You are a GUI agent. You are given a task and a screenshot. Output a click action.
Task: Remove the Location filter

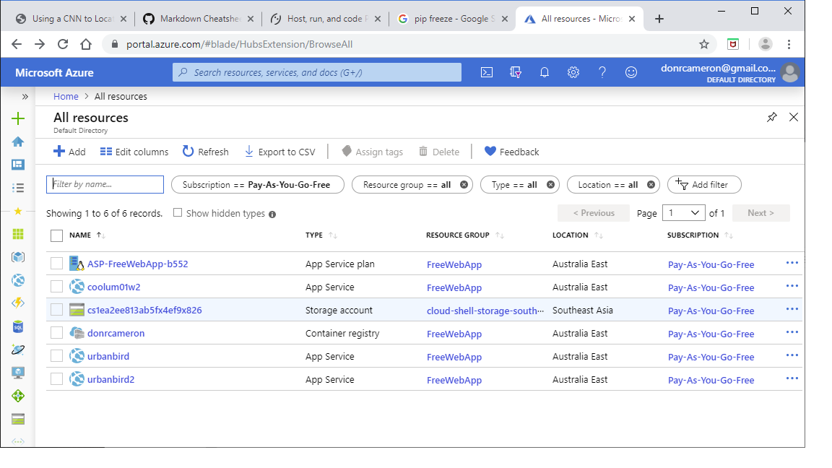pyautogui.click(x=651, y=185)
